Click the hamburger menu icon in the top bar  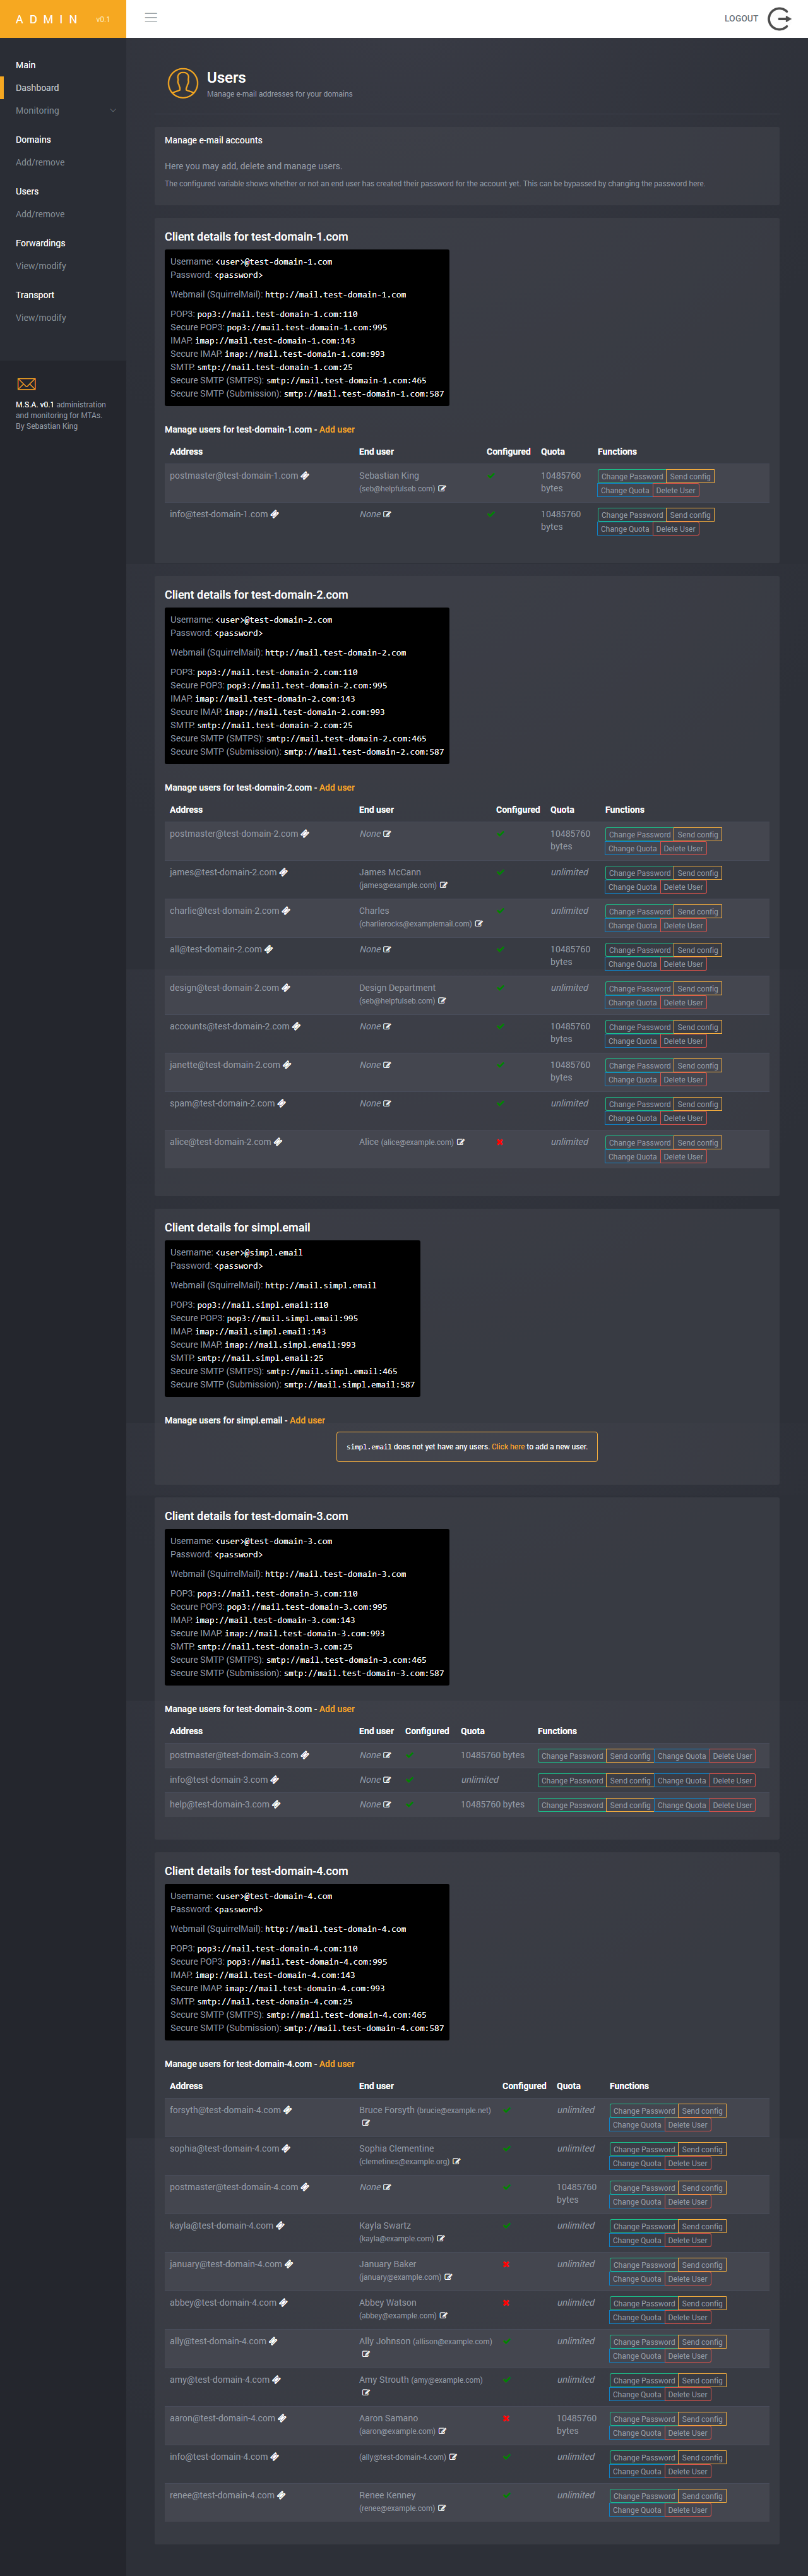pyautogui.click(x=151, y=18)
